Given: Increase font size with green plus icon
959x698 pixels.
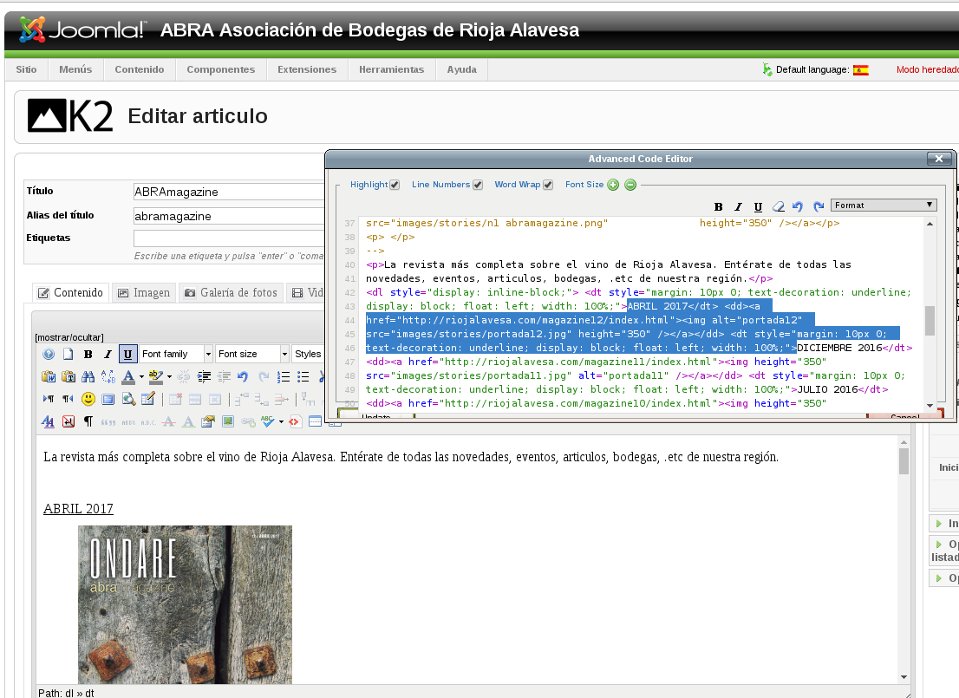Looking at the screenshot, I should (x=613, y=185).
